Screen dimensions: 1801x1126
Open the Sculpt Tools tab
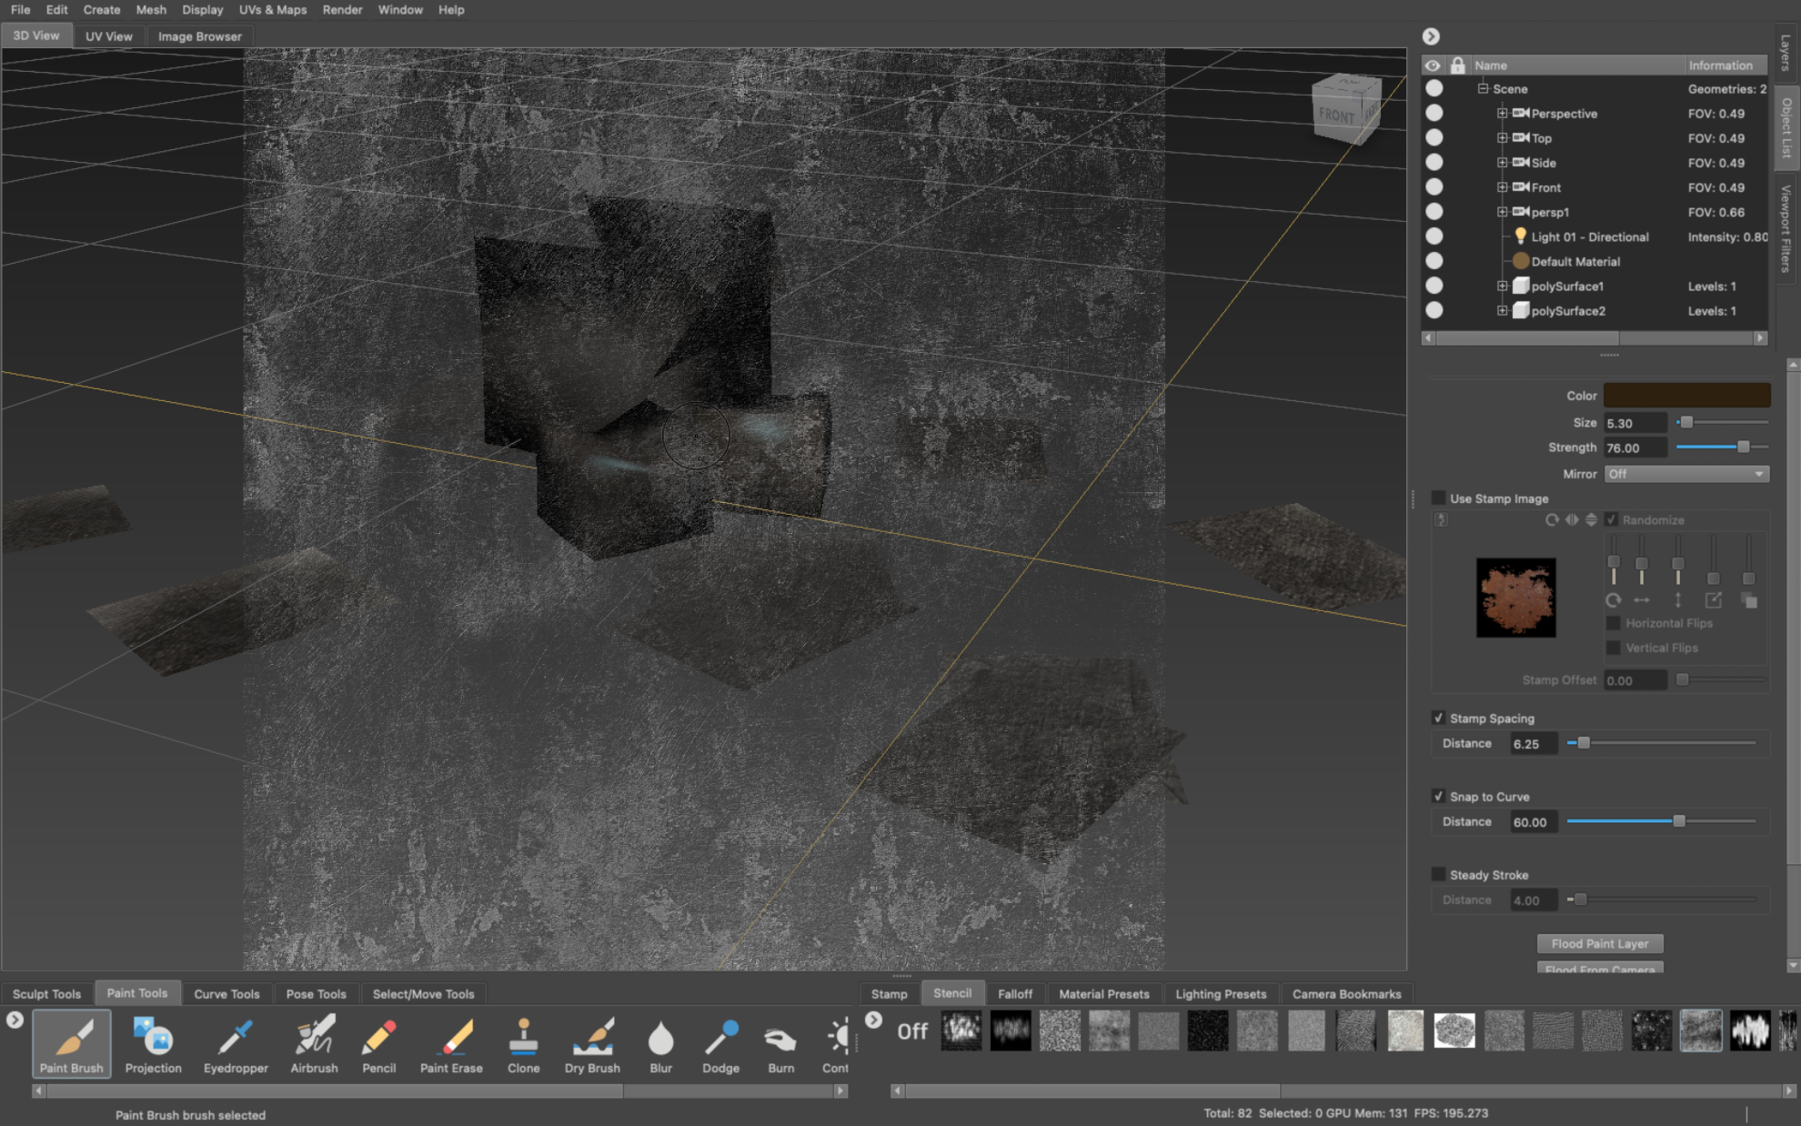(x=46, y=994)
